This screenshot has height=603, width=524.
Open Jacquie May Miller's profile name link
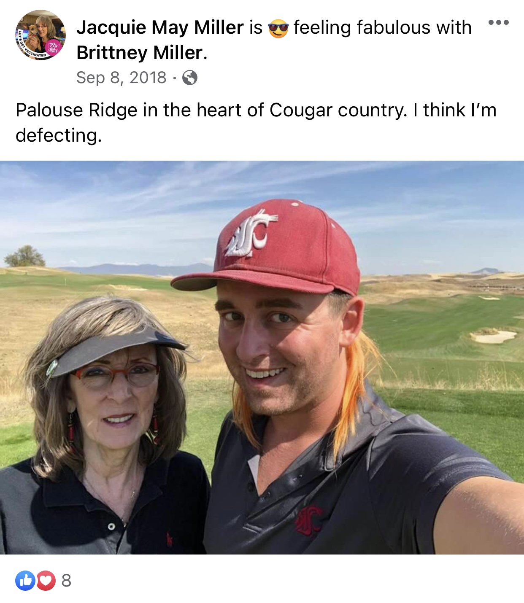point(160,27)
